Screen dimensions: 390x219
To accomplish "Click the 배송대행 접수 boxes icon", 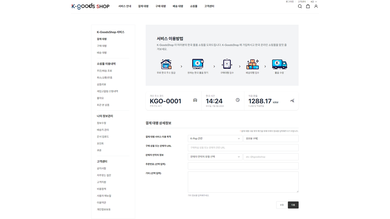I will (x=252, y=64).
